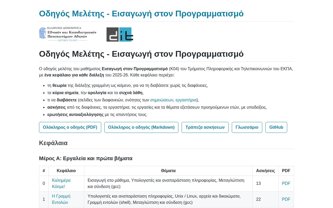
Task: Click the PDF column header
Action: tap(286, 171)
